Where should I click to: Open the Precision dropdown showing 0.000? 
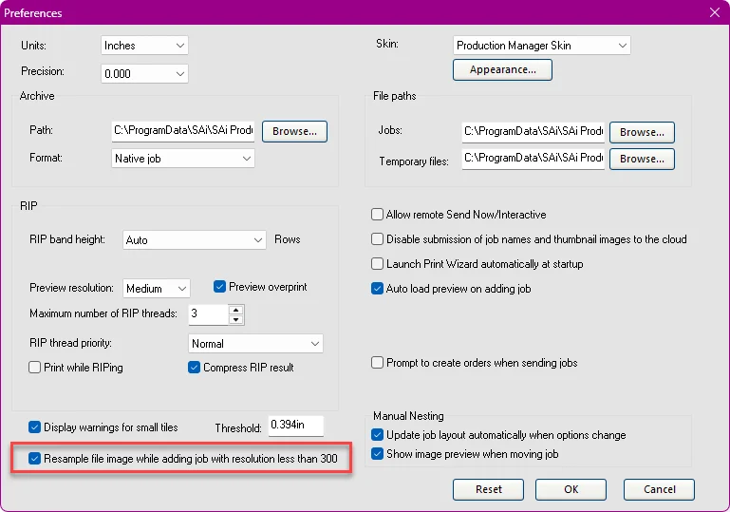(x=144, y=73)
